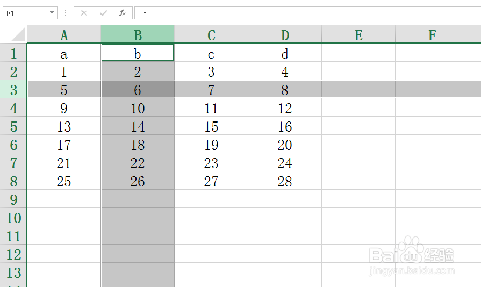Select column E header
The height and width of the screenshot is (287, 481).
(358, 34)
